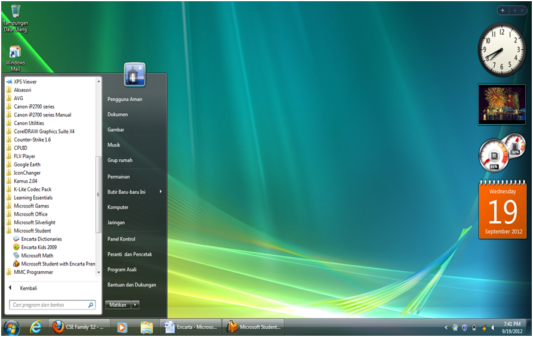Open Komputer from Start menu
Viewport: 533px width, 337px height.
(118, 207)
